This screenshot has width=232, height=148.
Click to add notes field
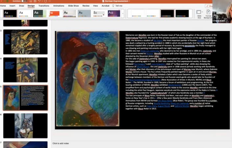(61, 143)
